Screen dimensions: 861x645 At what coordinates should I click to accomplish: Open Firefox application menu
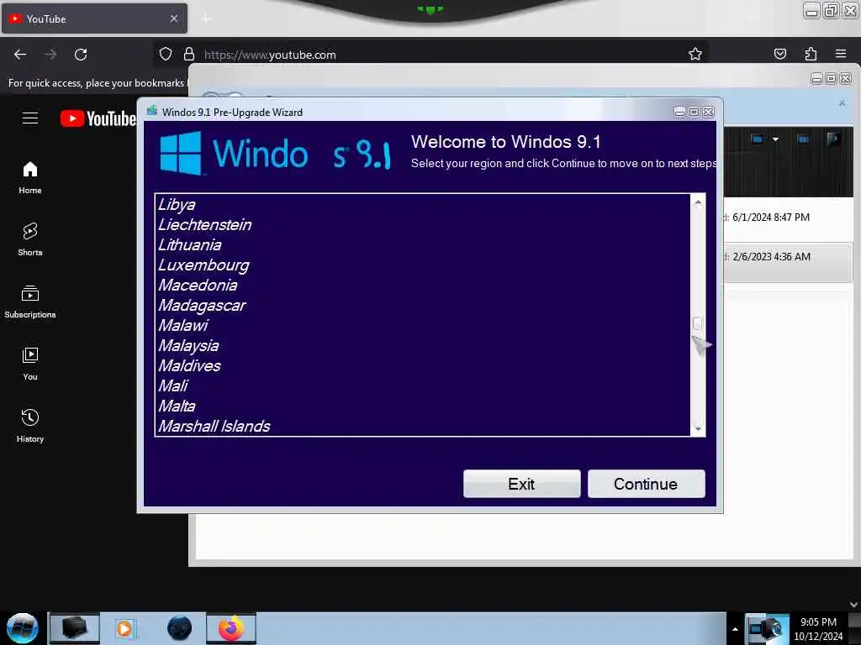(x=841, y=54)
